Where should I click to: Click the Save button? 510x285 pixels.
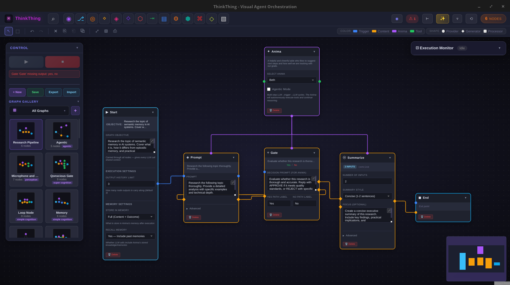[35, 92]
